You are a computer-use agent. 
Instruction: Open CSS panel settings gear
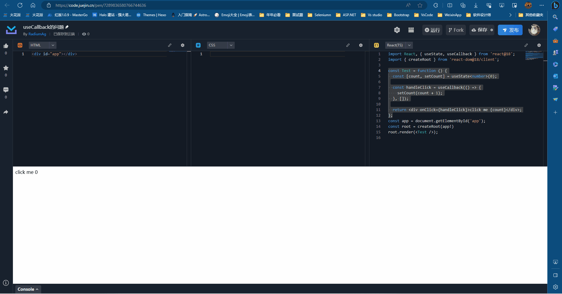361,45
